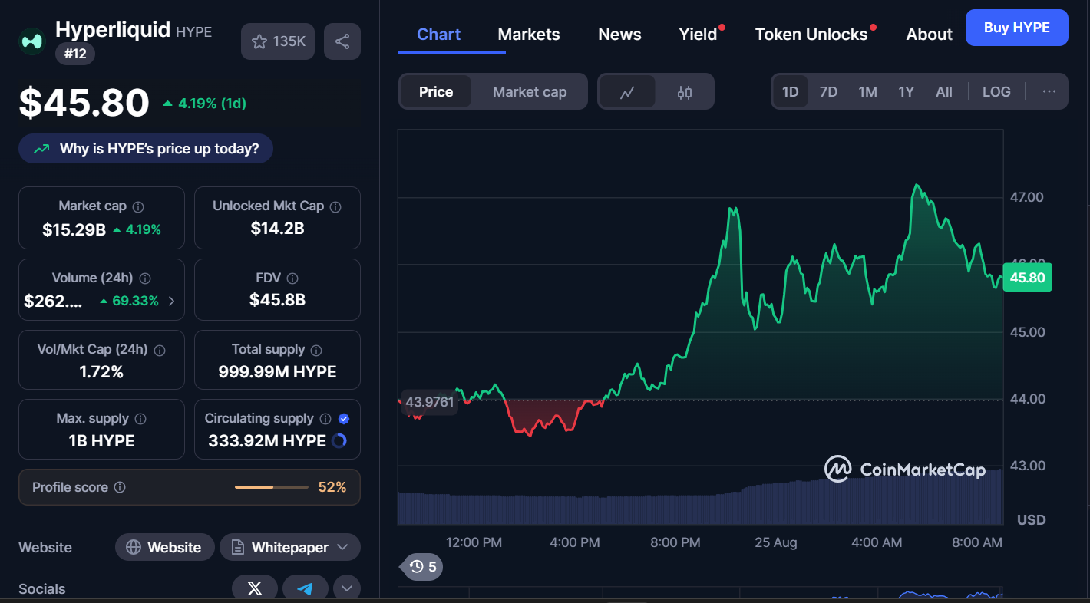The image size is (1090, 603).
Task: Click the $15.29B market cap value
Action: (x=74, y=229)
